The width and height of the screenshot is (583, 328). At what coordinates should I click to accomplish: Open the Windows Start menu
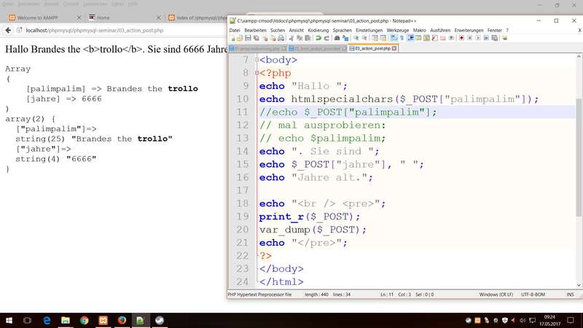(x=9, y=320)
